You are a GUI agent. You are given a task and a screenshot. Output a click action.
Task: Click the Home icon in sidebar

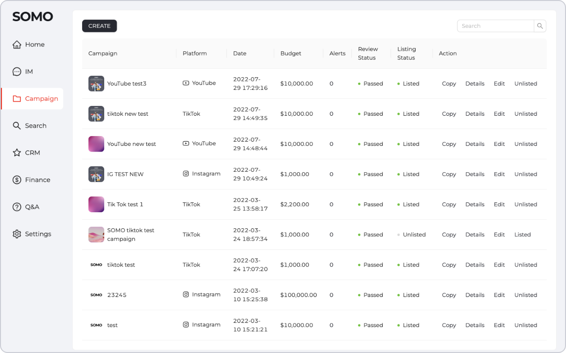17,45
